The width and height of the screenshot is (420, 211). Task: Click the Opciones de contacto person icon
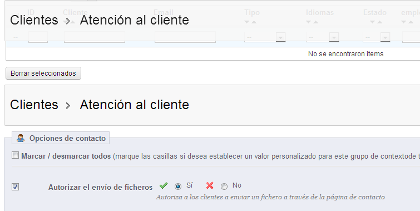pyautogui.click(x=21, y=138)
